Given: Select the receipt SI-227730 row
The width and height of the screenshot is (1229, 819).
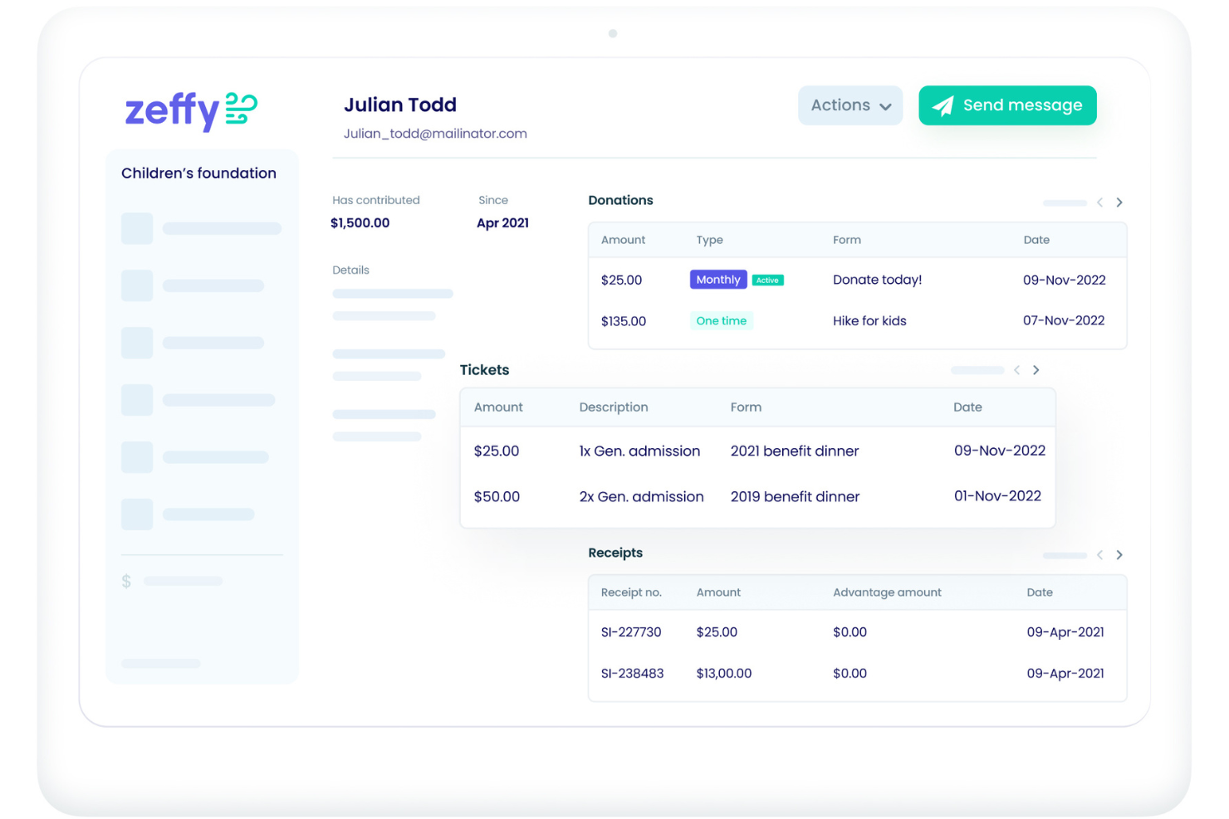Looking at the screenshot, I should [x=855, y=631].
